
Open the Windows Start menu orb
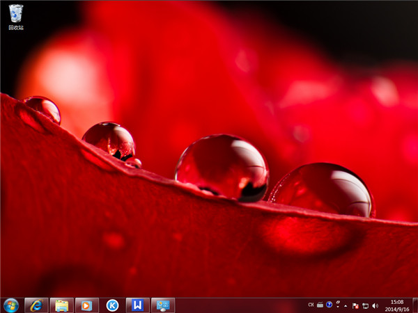(10, 305)
